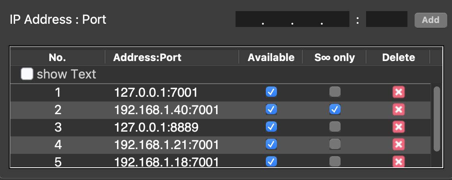
Task: Delete the 192.168.1.40:7001 entry
Action: 398,109
